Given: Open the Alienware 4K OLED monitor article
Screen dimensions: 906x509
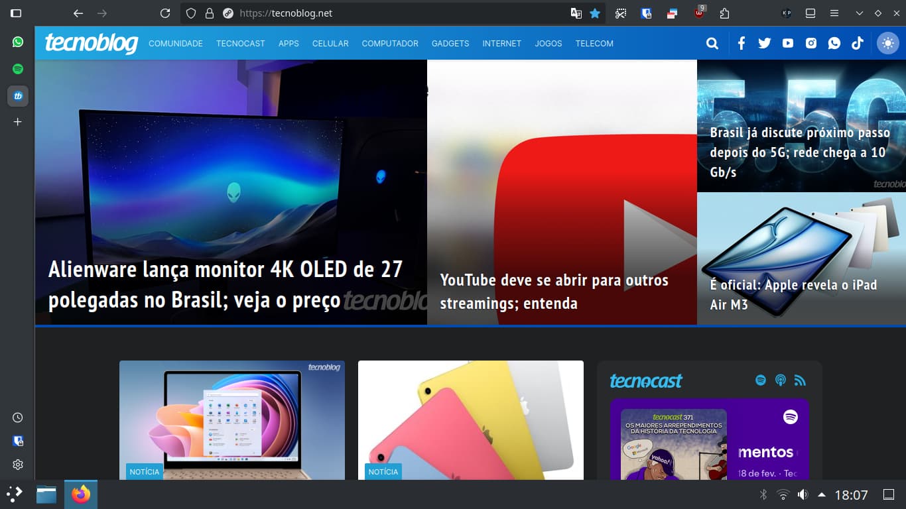Looking at the screenshot, I should pyautogui.click(x=231, y=192).
